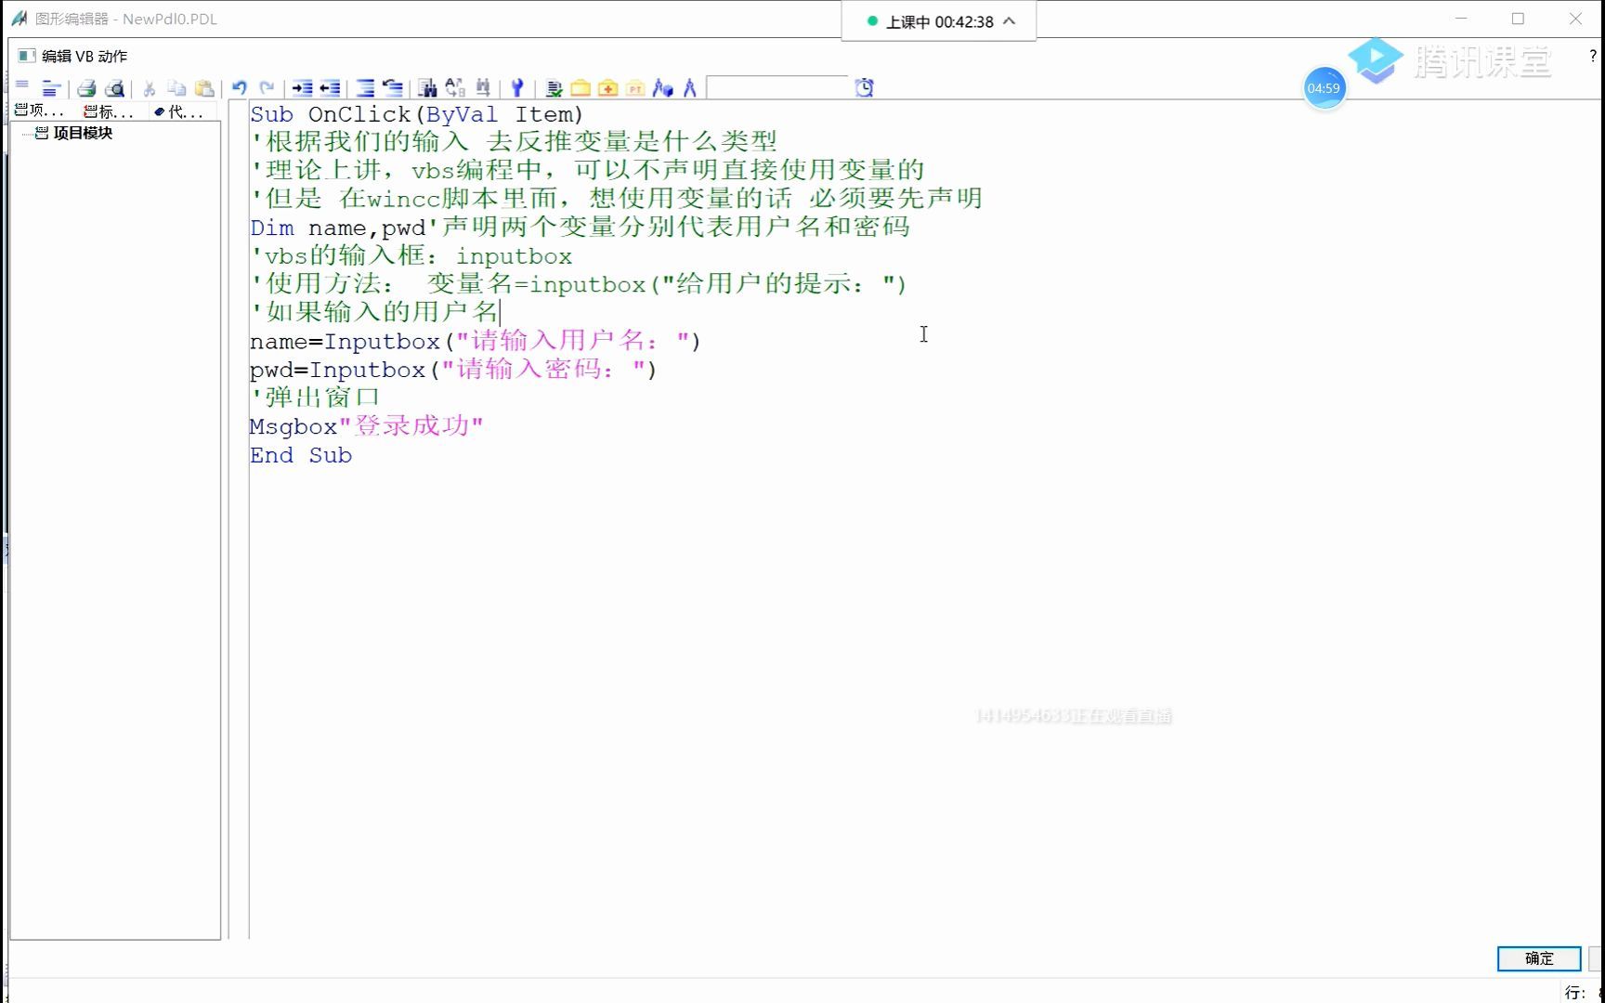This screenshot has width=1605, height=1003.
Task: Click the yellow tag dialog icon with plus
Action: click(x=608, y=88)
